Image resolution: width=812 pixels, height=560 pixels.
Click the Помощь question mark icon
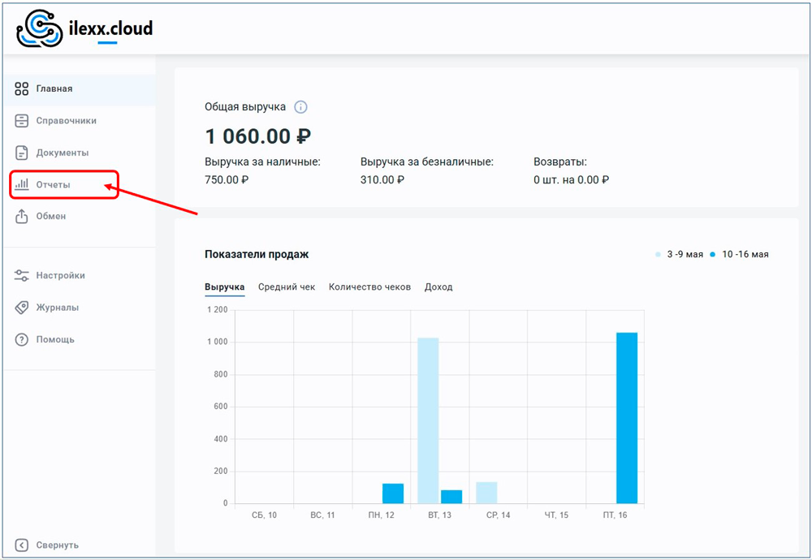coord(22,339)
